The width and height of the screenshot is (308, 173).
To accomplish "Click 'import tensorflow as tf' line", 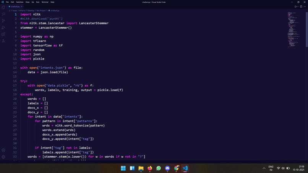I will [x=41, y=45].
